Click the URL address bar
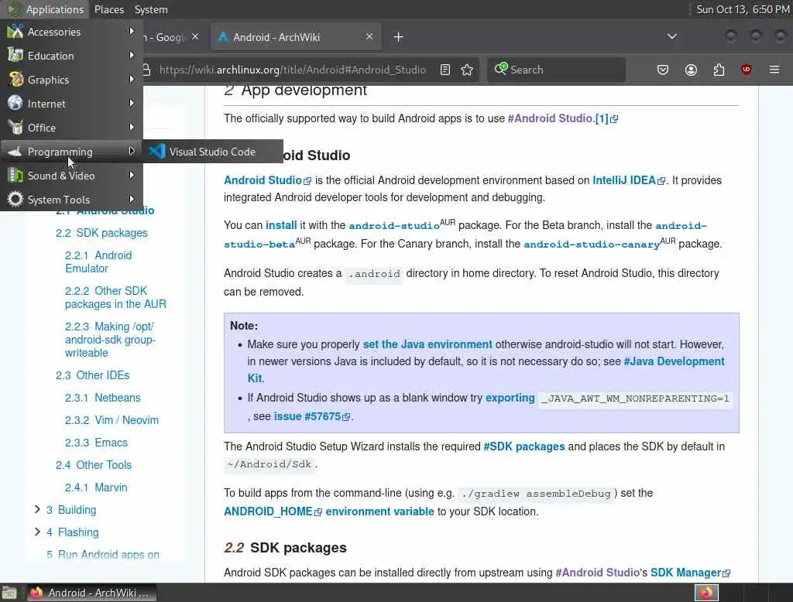The width and height of the screenshot is (793, 602). pyautogui.click(x=292, y=70)
